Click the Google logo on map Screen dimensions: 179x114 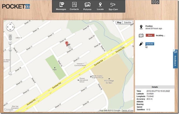click(8, 109)
